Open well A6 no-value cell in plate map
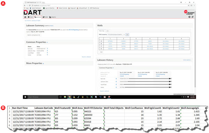Screen dimensions: 209x133 tap(181, 41)
